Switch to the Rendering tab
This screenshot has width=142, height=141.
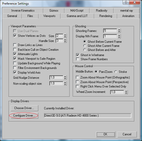point(106,16)
